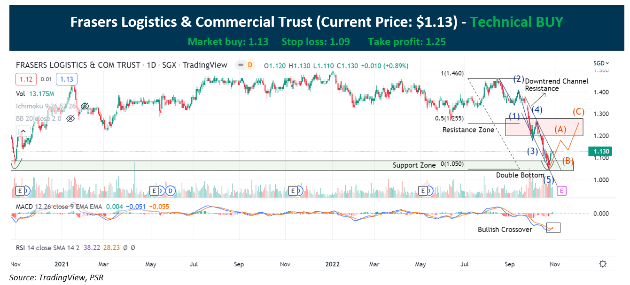
Task: Click the orange D badge beside TradingView
Action: point(250,65)
